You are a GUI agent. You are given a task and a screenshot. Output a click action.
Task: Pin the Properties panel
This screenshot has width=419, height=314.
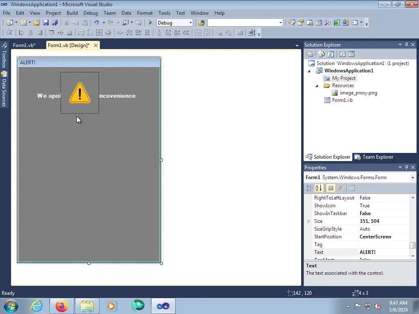(406, 167)
